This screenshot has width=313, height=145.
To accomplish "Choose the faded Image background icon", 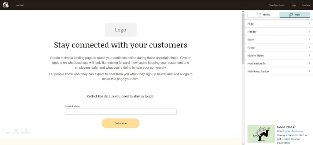I will [x=16, y=130].
